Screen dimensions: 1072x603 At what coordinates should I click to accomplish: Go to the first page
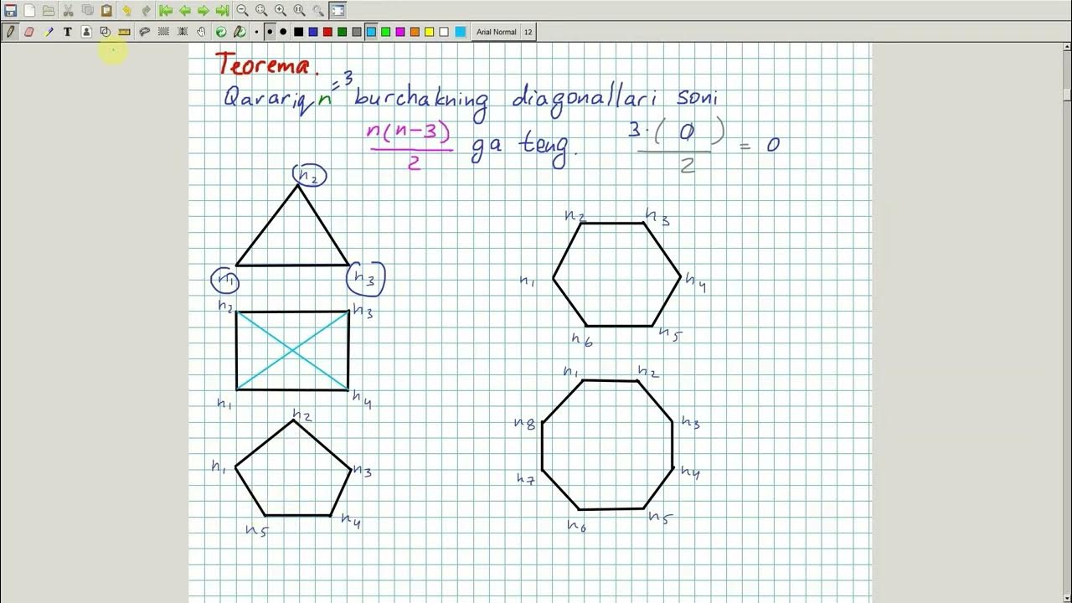(166, 10)
